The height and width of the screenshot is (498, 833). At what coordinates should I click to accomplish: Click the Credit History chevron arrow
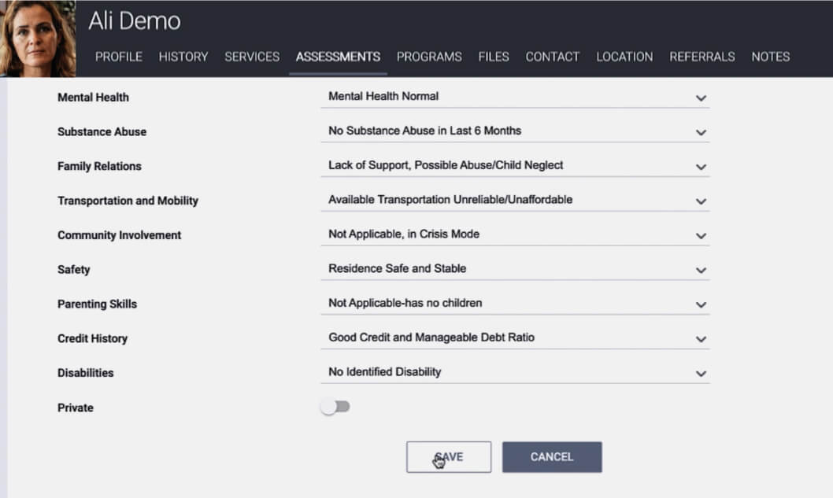pyautogui.click(x=701, y=339)
